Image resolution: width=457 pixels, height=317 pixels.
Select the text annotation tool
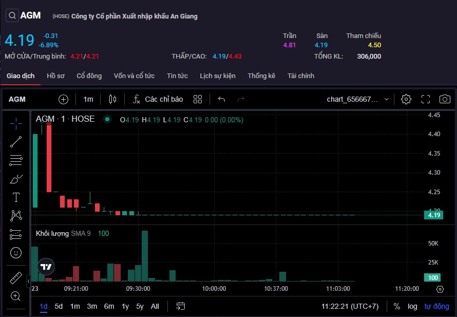click(16, 197)
